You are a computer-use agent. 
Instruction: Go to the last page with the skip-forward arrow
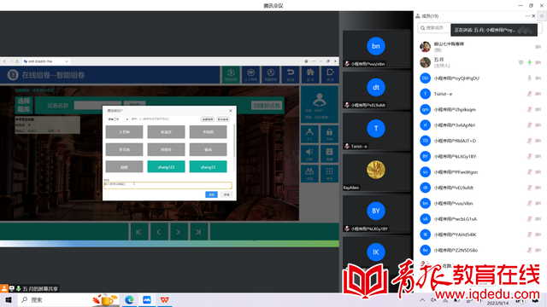198,232
